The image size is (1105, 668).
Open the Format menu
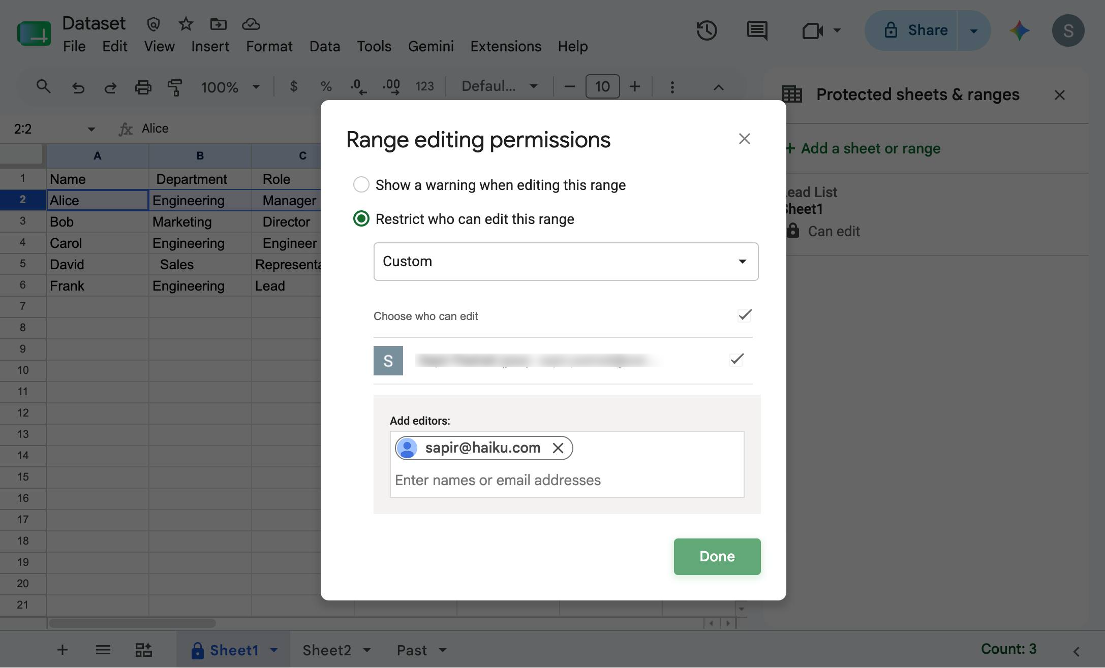tap(269, 47)
